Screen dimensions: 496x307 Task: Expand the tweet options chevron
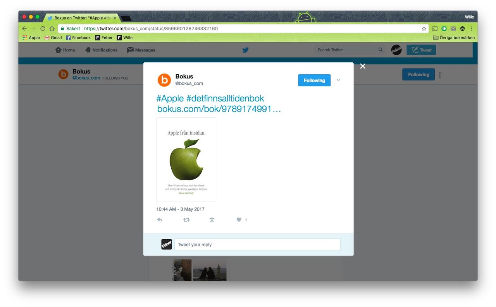point(338,80)
